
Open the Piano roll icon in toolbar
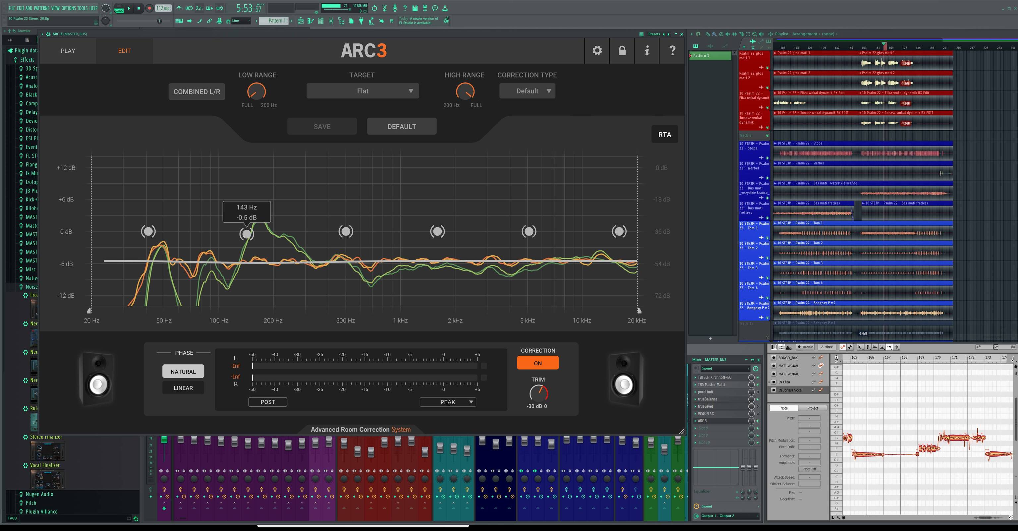(x=311, y=21)
